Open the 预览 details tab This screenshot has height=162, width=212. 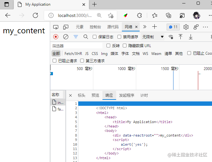(x=95, y=95)
